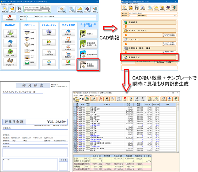Image resolution: width=198 pixels, height=172 pixels.
Task: Click the open folder icon in Kantan Presen toolbar
Action: pyautogui.click(x=12, y=9)
